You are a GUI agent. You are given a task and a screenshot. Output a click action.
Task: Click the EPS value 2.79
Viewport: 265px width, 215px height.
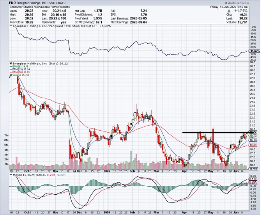click(x=143, y=15)
